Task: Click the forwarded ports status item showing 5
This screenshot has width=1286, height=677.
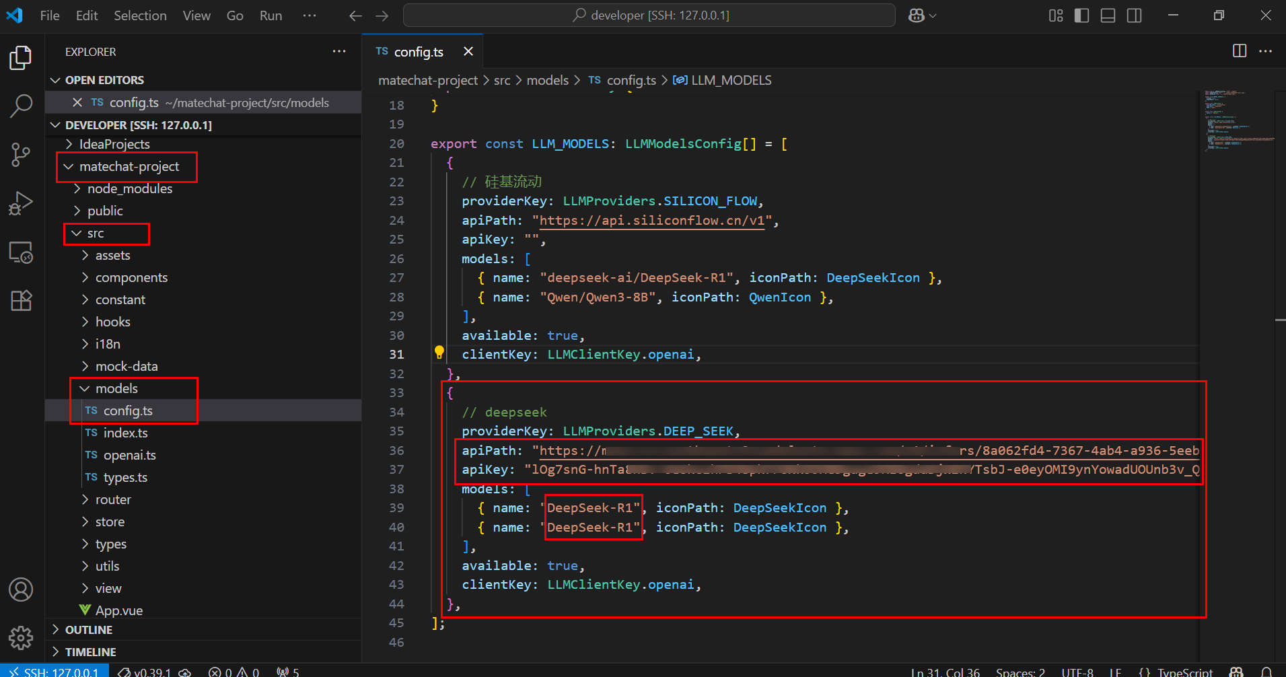Action: click(288, 672)
